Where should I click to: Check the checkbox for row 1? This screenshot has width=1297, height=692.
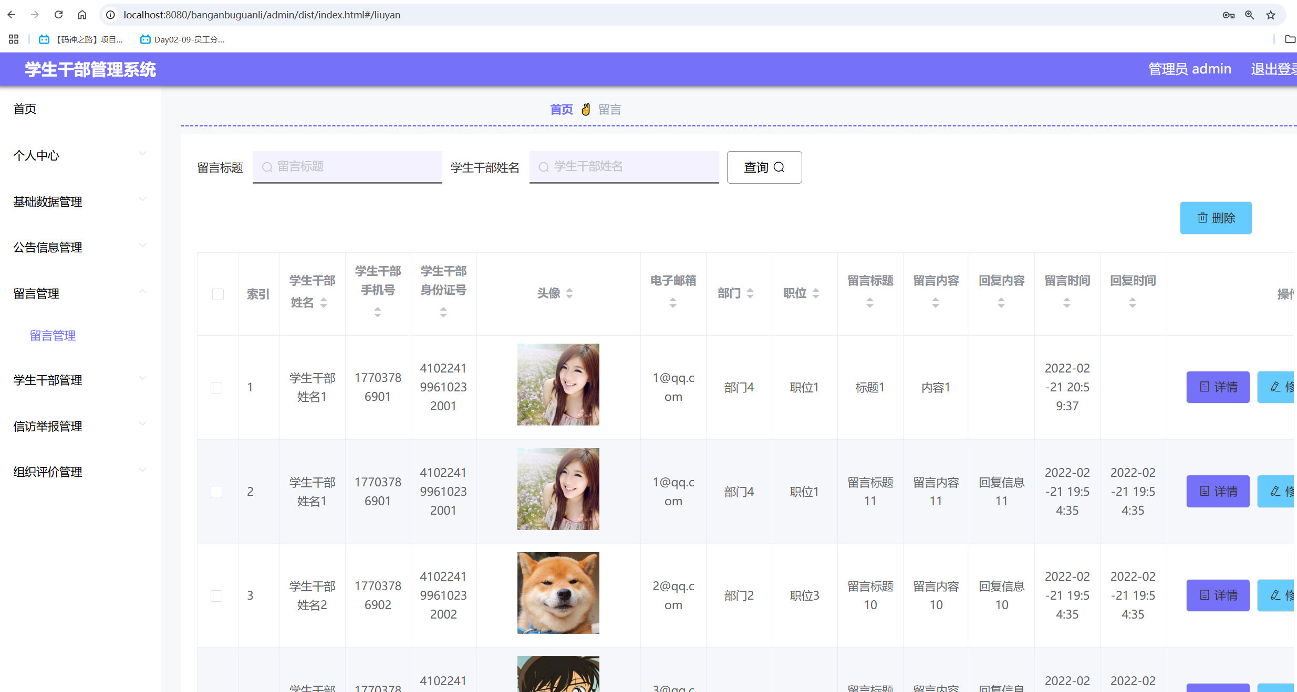click(x=216, y=387)
